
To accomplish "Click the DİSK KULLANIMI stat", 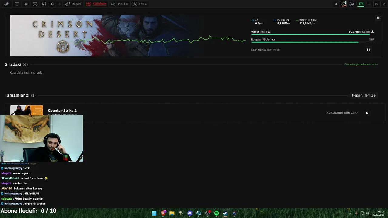I will click(306, 22).
